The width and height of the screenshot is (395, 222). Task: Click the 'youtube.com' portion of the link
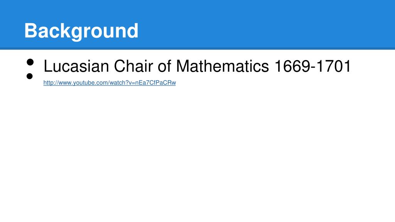pos(89,83)
